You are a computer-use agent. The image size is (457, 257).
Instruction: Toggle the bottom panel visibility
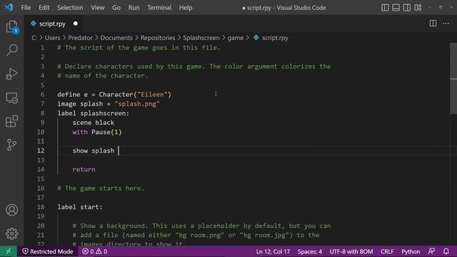click(396, 8)
